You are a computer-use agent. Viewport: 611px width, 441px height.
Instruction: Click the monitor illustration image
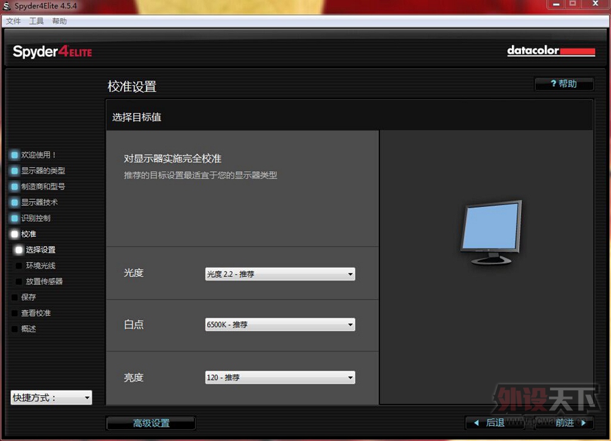tap(491, 233)
